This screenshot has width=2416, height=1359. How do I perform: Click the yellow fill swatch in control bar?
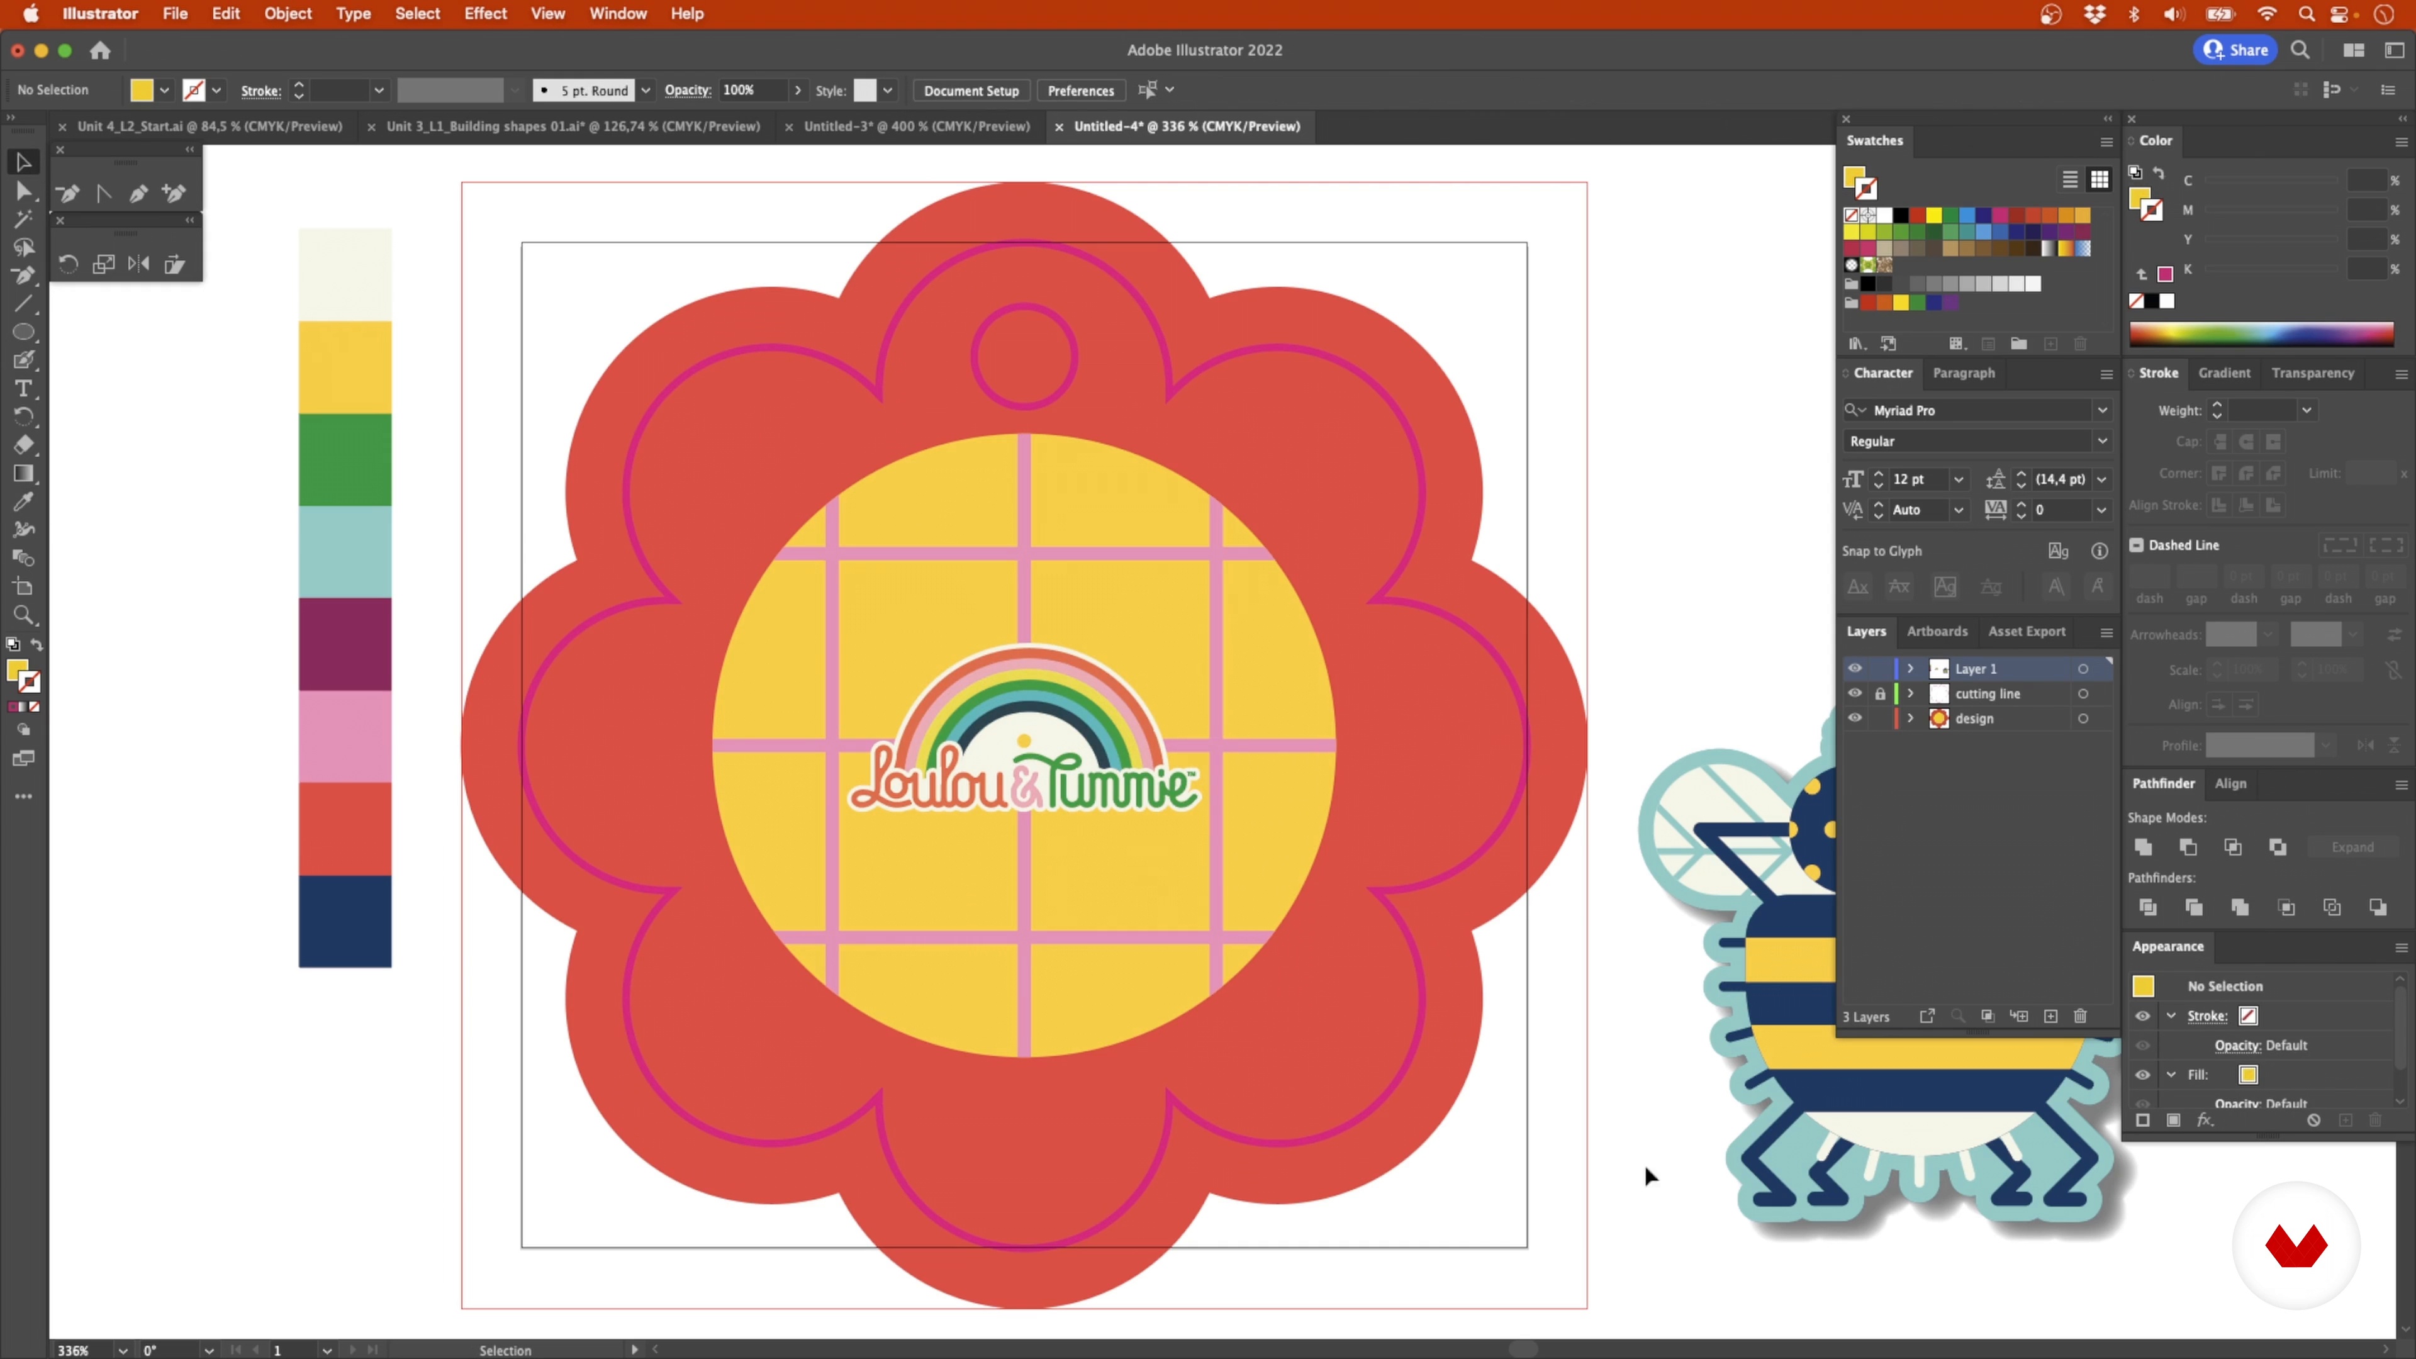click(142, 90)
